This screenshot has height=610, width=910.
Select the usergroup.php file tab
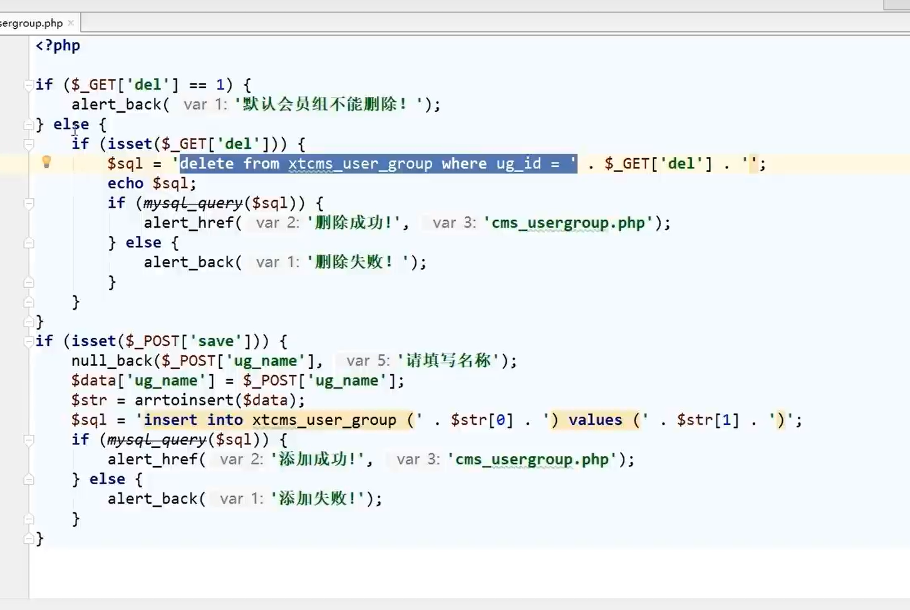pos(31,23)
